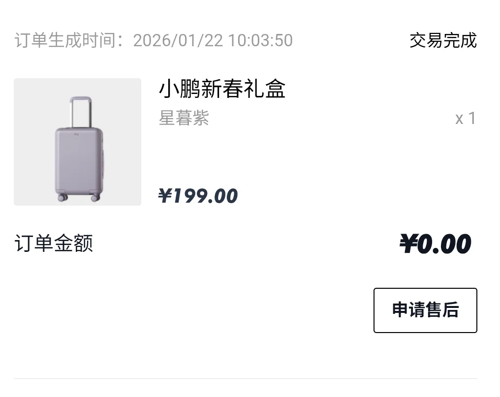Click the gray divider line below order
The width and height of the screenshot is (500, 397).
click(x=246, y=378)
